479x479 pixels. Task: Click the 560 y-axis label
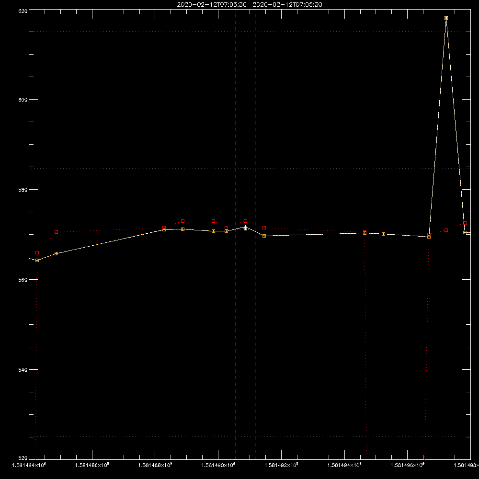point(23,280)
